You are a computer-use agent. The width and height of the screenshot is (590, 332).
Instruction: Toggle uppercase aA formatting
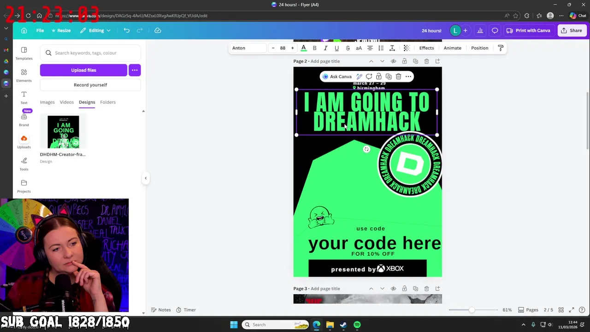coord(359,48)
